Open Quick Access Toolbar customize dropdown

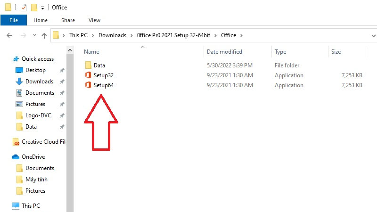coord(43,8)
